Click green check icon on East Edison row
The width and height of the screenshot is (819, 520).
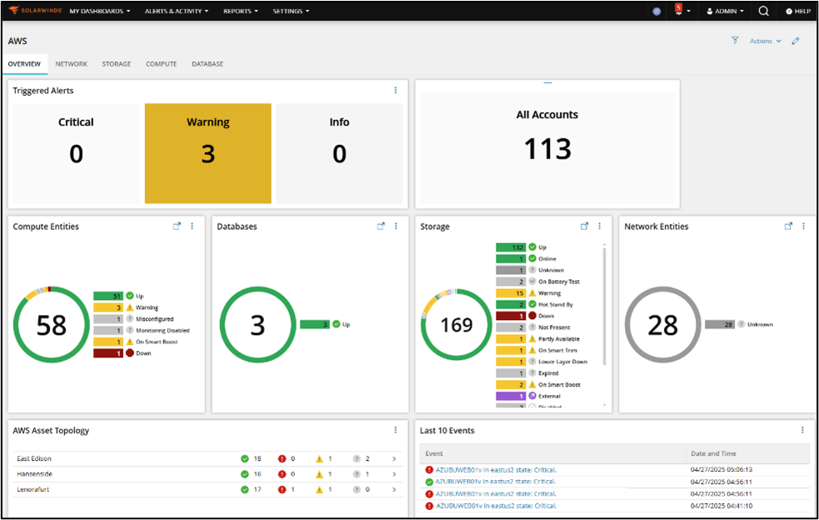click(244, 459)
